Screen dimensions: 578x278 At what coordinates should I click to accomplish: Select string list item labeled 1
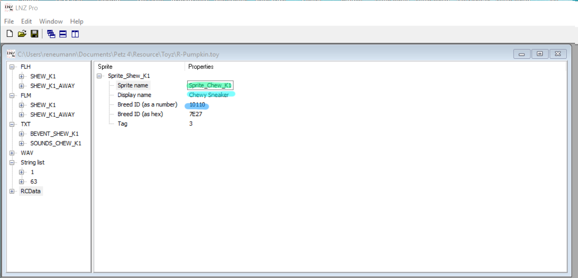[x=32, y=172]
